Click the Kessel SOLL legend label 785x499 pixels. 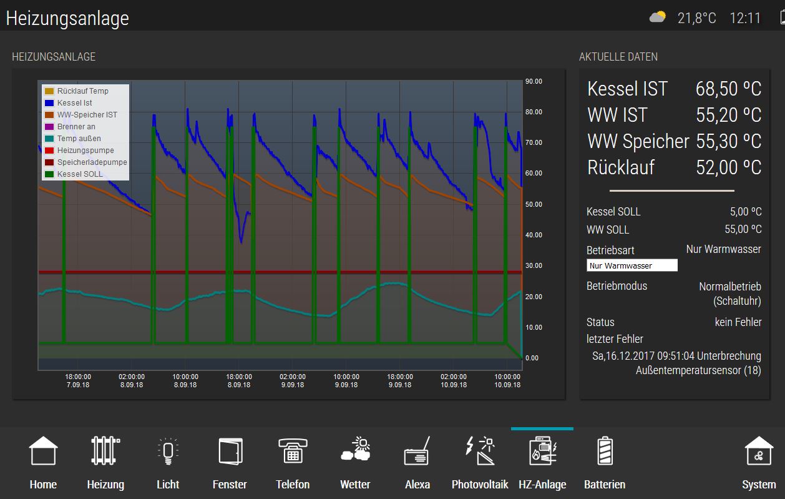point(80,174)
